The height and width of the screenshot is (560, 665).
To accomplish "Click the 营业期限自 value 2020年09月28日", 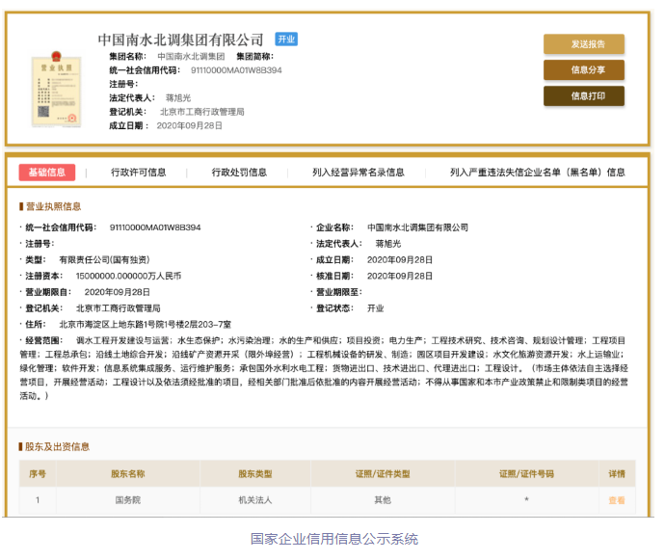I will [117, 292].
